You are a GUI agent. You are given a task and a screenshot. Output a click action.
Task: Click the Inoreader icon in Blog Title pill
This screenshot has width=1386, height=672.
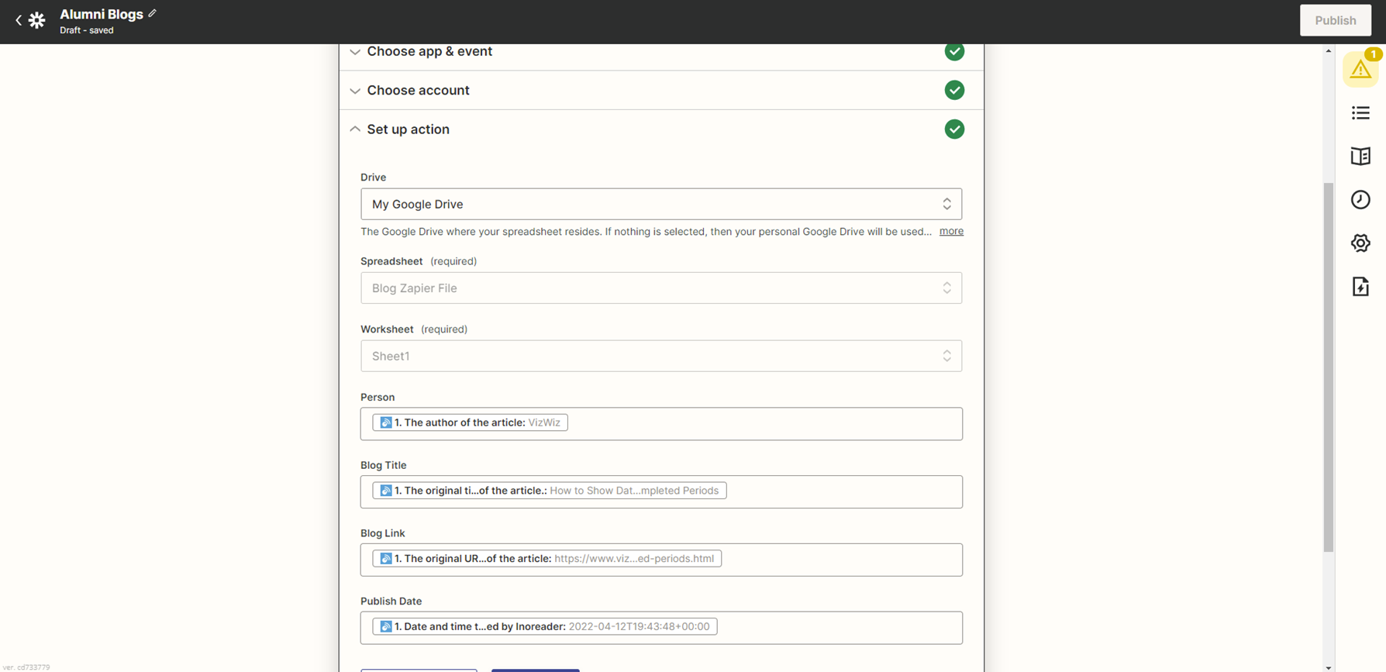click(386, 491)
